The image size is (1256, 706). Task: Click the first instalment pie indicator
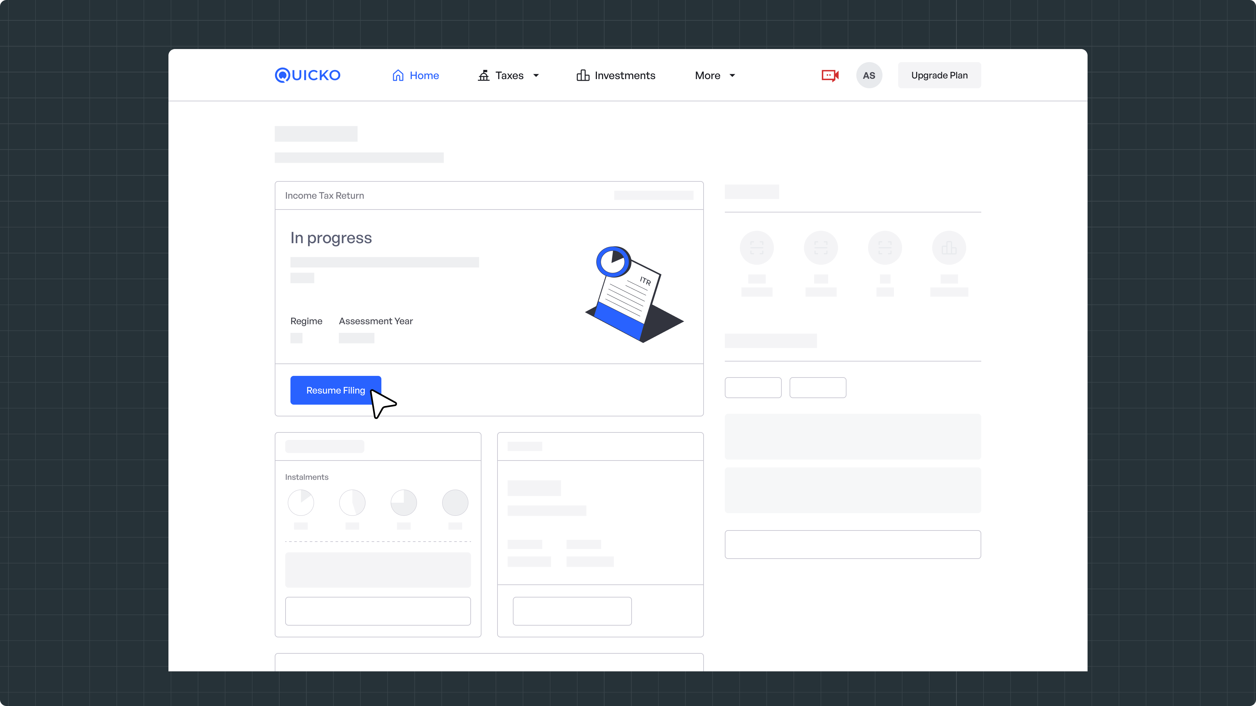point(301,502)
